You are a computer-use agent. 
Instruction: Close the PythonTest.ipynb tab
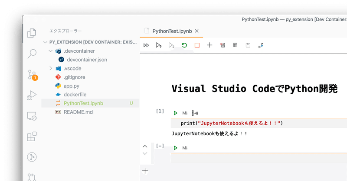[197, 31]
